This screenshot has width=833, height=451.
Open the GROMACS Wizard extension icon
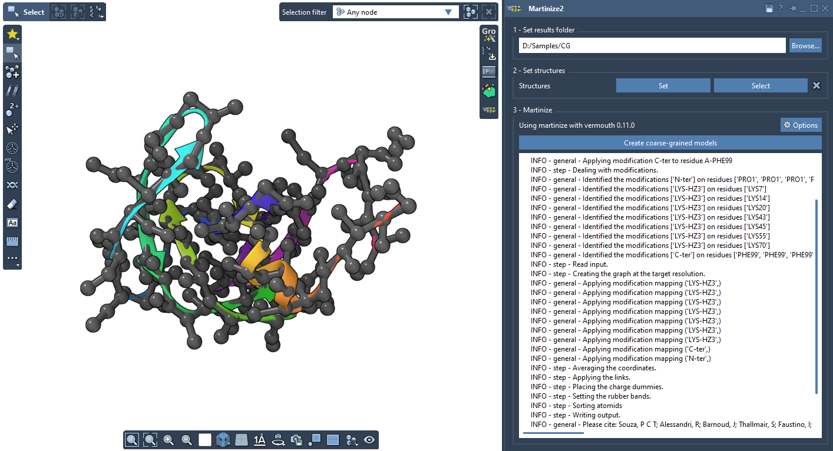tap(489, 35)
